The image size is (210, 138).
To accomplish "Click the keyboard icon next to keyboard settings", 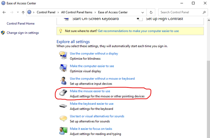I will [63, 106].
